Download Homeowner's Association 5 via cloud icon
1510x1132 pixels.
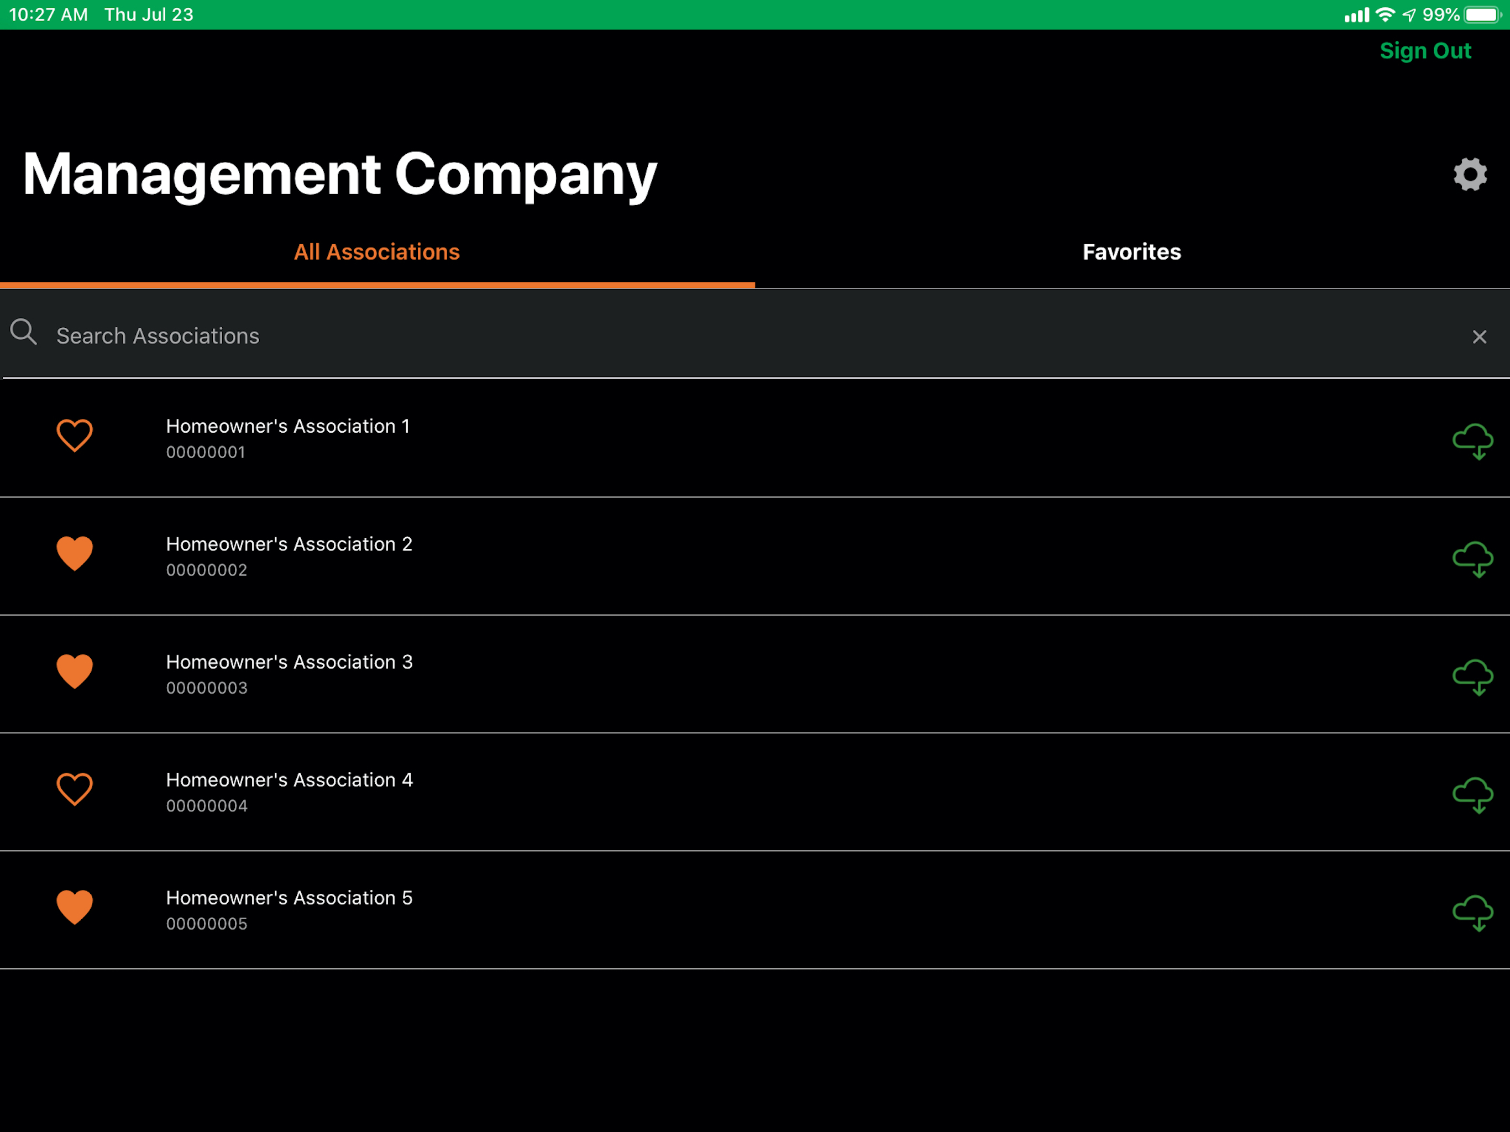pos(1472,913)
